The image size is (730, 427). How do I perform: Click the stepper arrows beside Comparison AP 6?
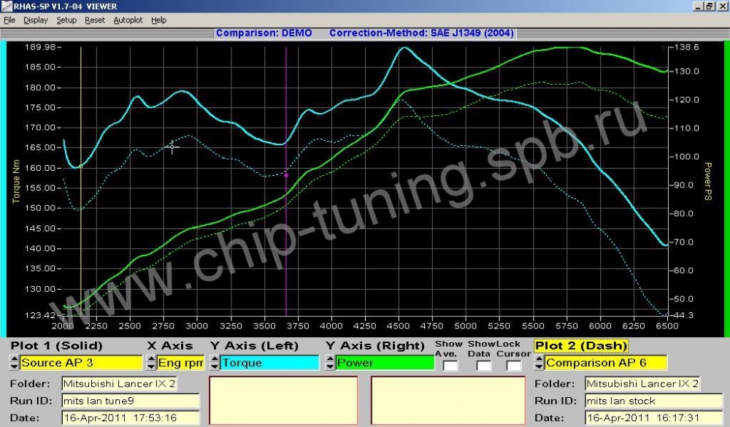pos(539,363)
